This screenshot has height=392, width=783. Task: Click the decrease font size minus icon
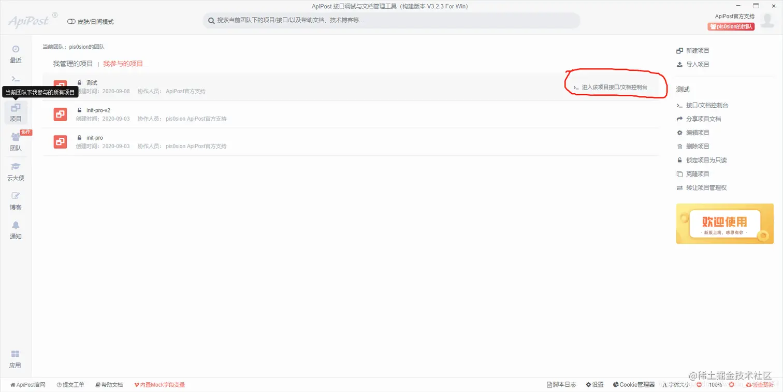pyautogui.click(x=700, y=385)
